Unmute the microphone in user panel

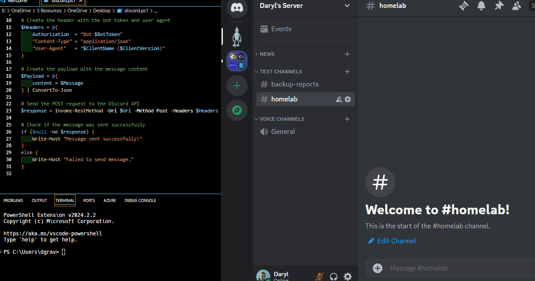click(x=320, y=276)
